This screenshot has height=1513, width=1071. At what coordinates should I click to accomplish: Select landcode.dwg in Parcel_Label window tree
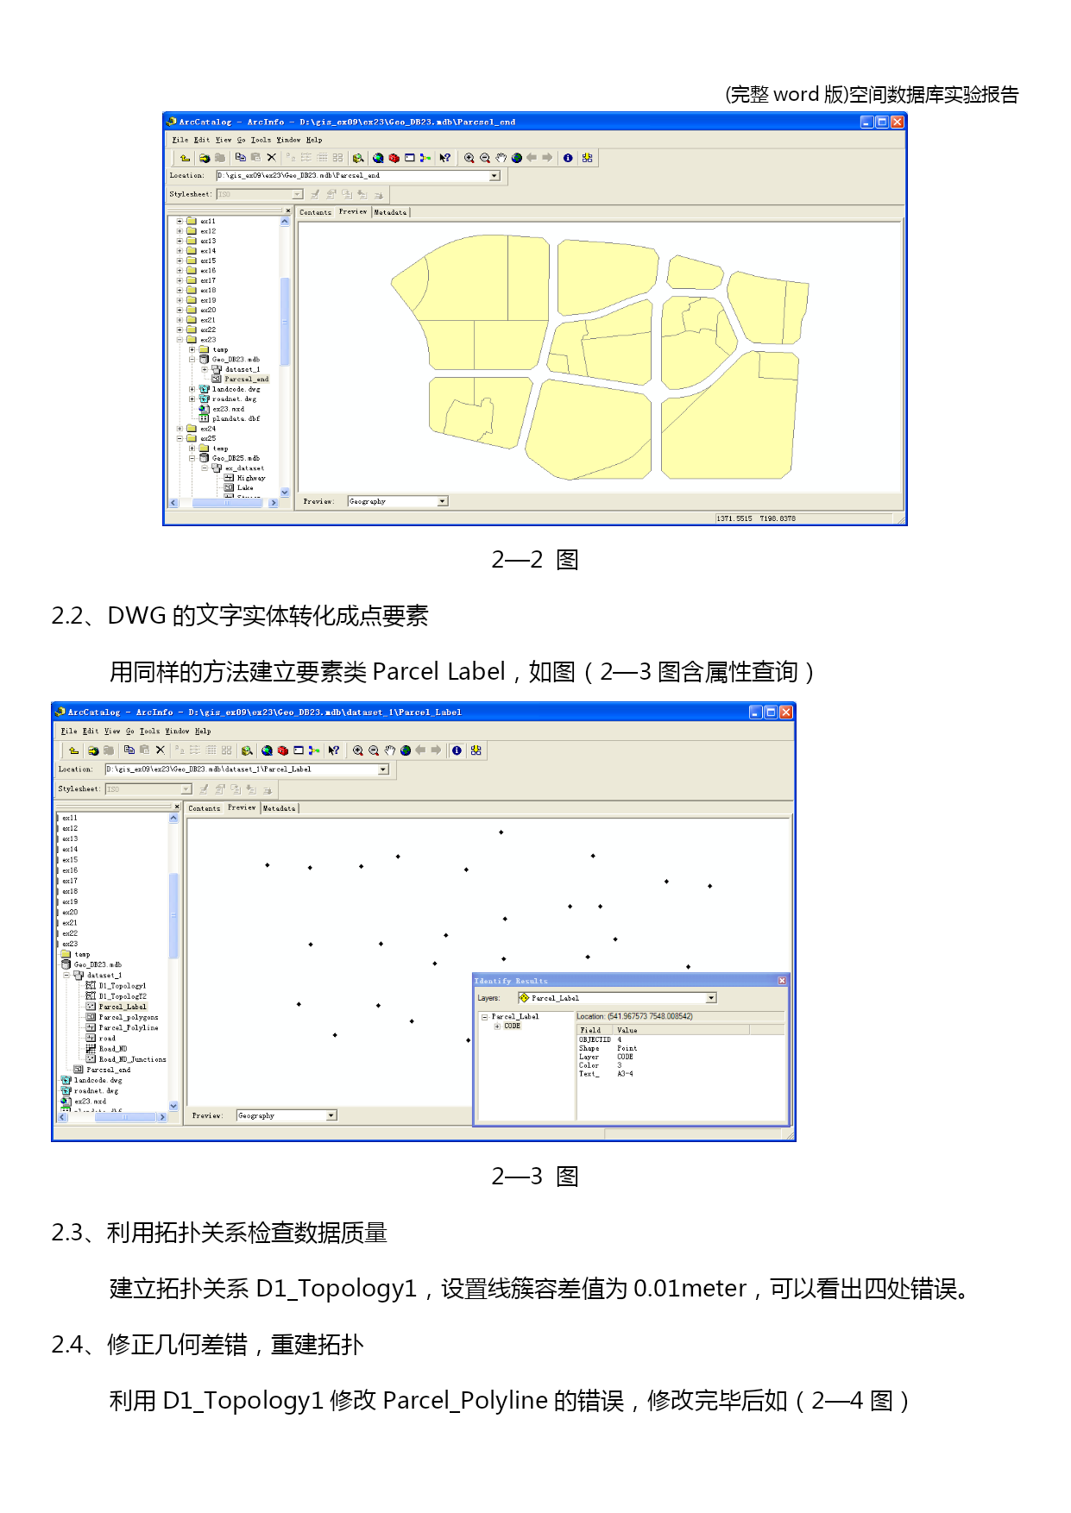pyautogui.click(x=98, y=1080)
